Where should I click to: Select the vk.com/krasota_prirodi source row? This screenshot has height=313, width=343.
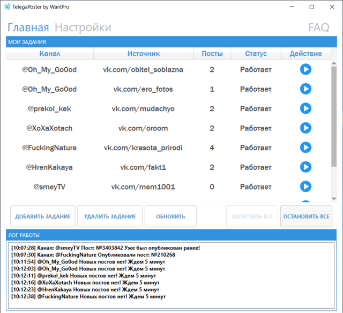[168, 148]
